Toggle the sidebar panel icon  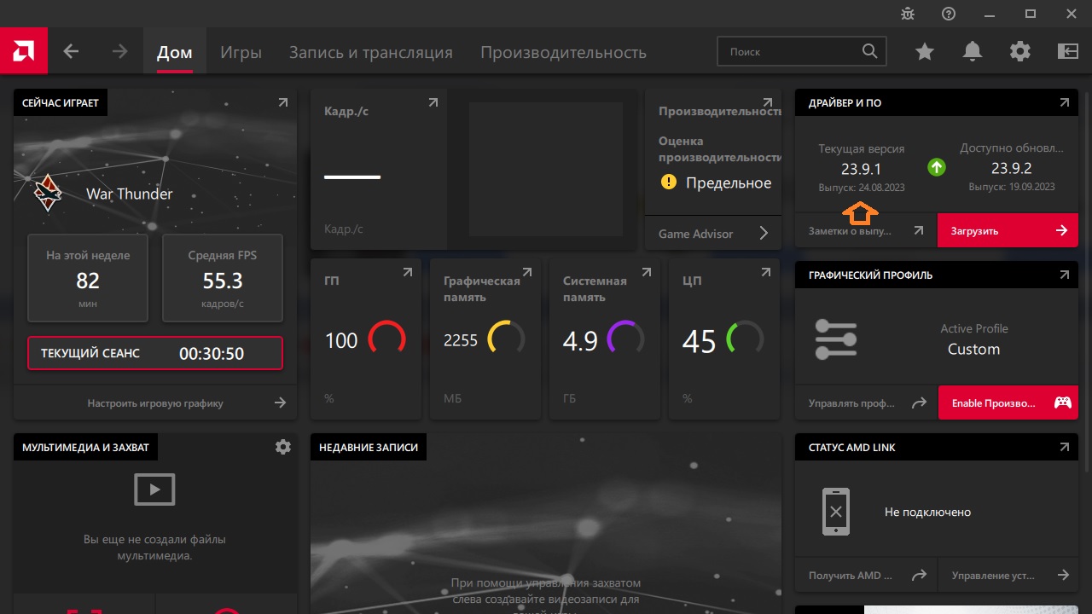[x=1068, y=52]
